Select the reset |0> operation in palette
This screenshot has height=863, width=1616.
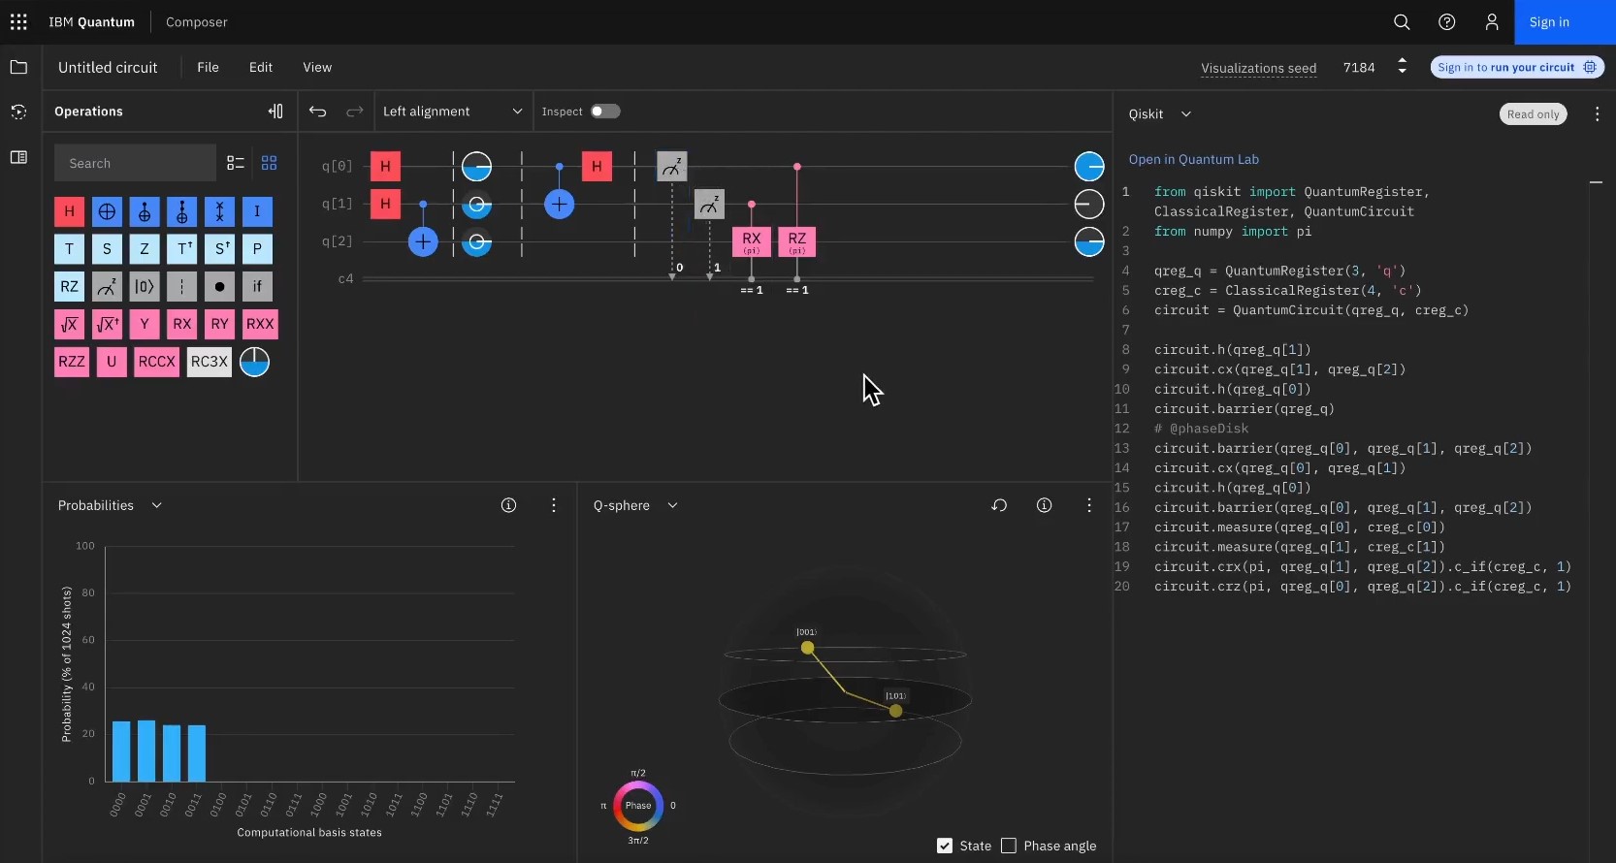click(145, 287)
